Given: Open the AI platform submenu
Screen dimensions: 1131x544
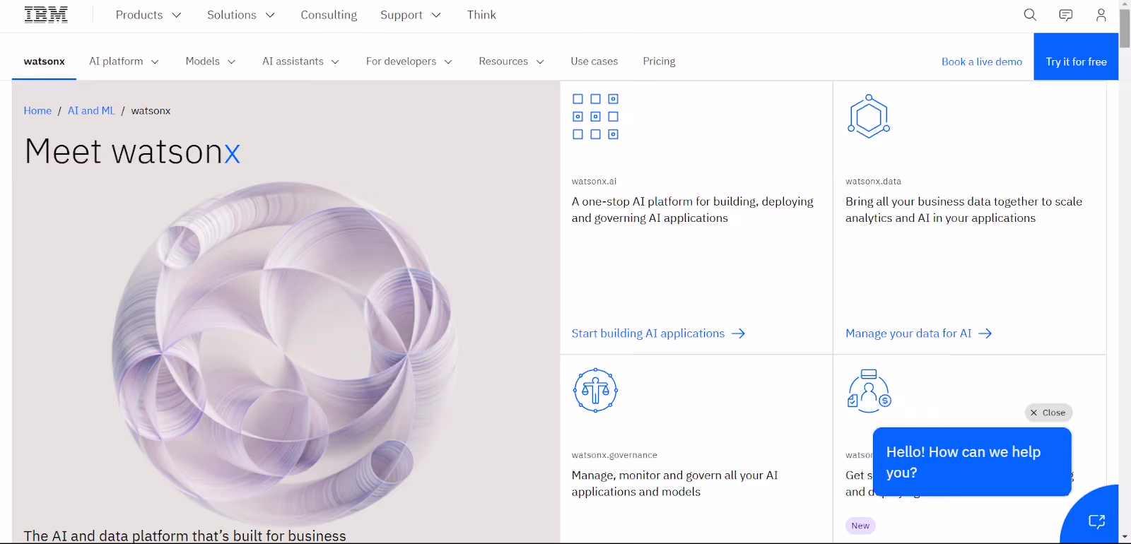Looking at the screenshot, I should click(x=124, y=61).
